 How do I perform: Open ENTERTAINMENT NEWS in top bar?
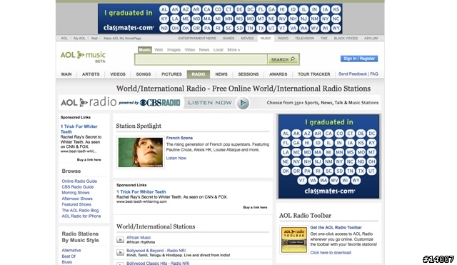click(197, 38)
